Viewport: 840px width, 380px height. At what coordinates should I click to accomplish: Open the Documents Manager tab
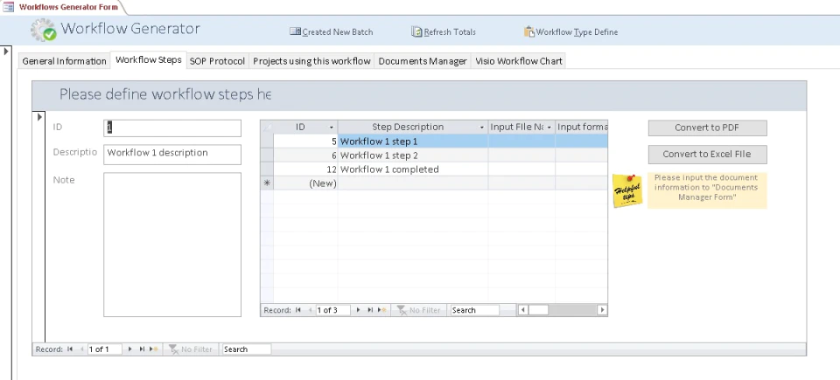(423, 61)
